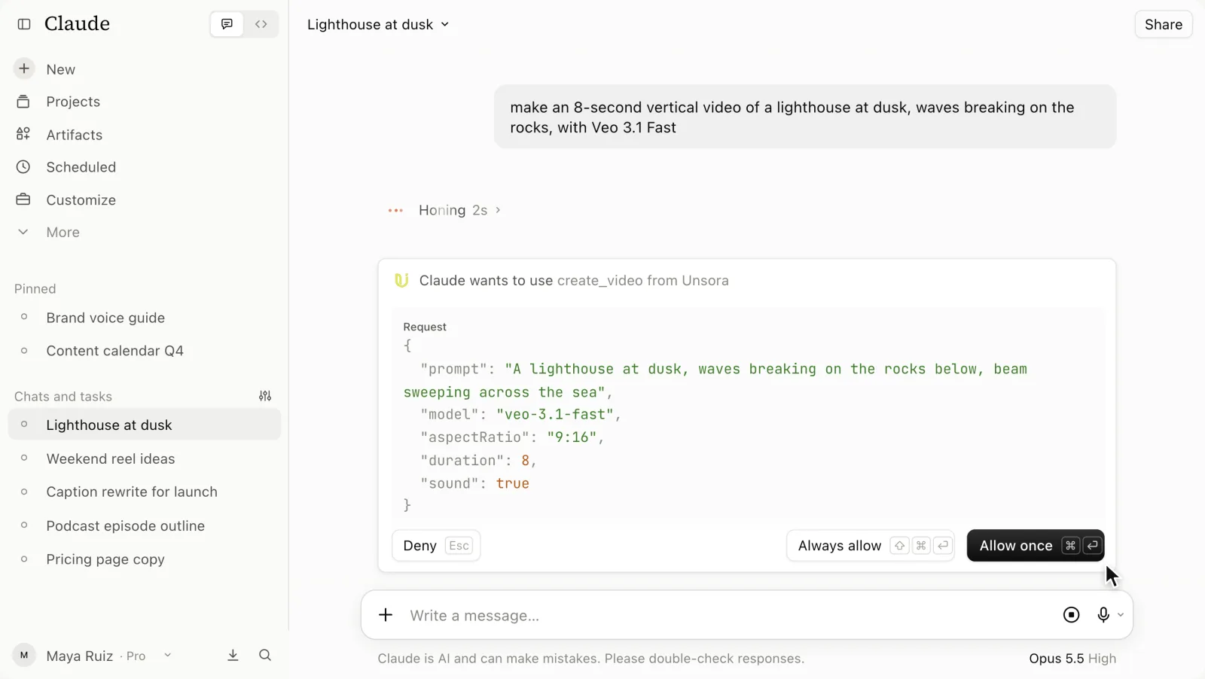Open the Customize briefcase icon
The width and height of the screenshot is (1205, 679).
pos(23,199)
